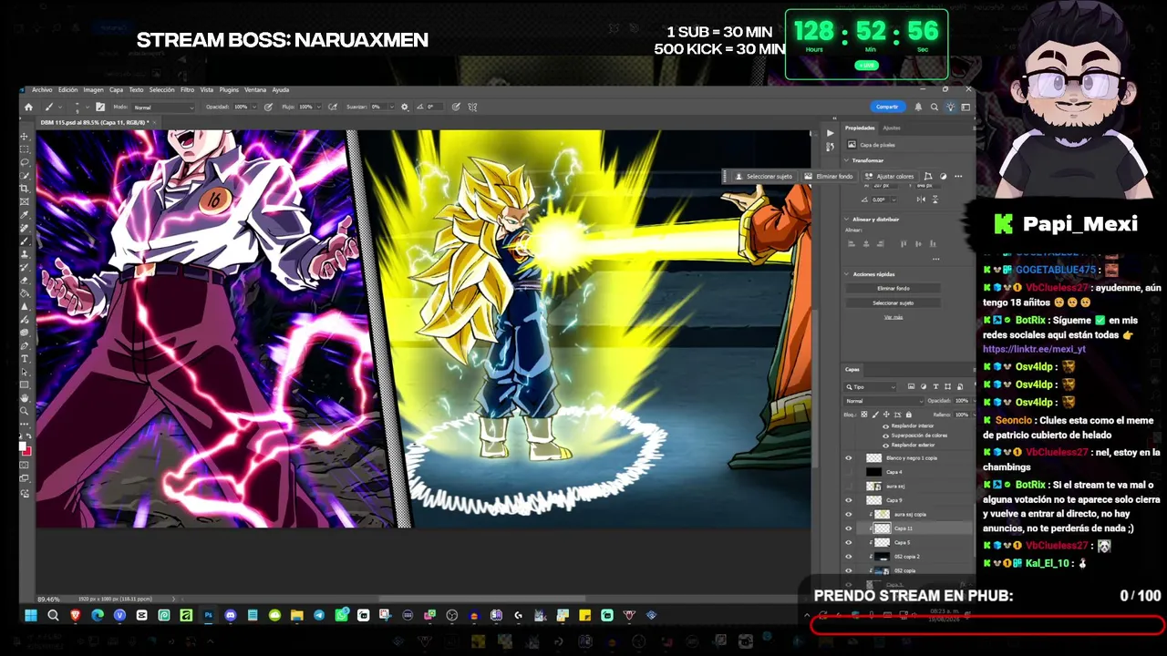
Task: Open Windows taskbar search
Action: point(53,615)
